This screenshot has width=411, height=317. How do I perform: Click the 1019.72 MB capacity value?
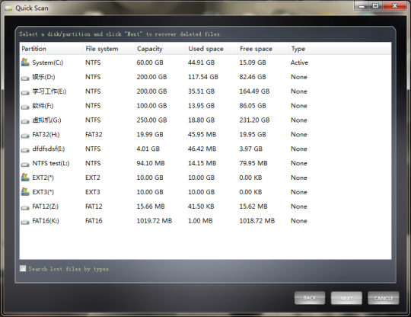(155, 221)
